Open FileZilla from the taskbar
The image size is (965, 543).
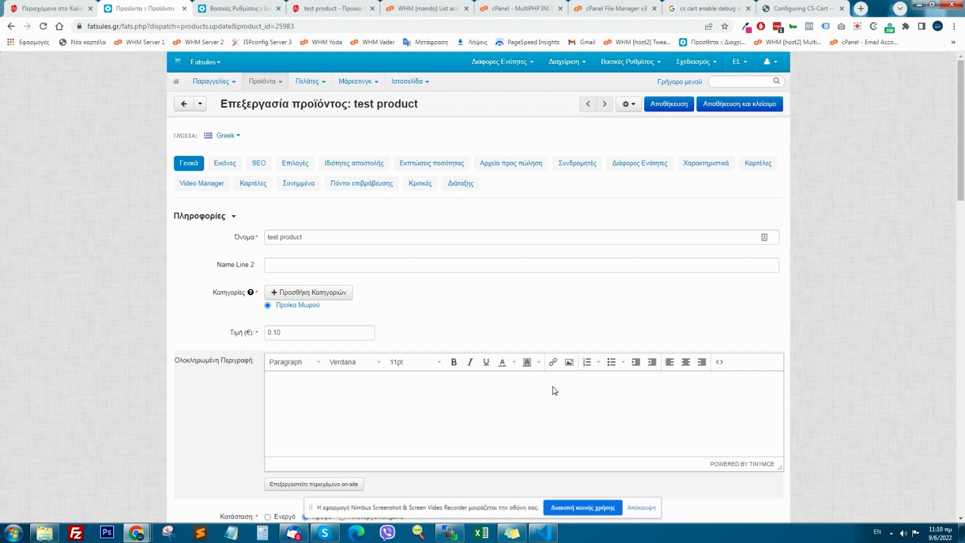76,533
